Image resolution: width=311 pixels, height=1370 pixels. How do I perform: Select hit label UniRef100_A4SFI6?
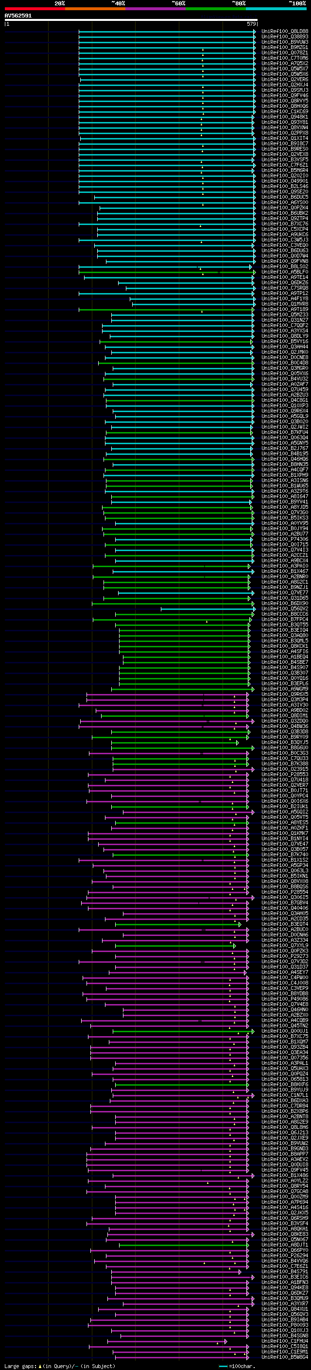point(285,652)
